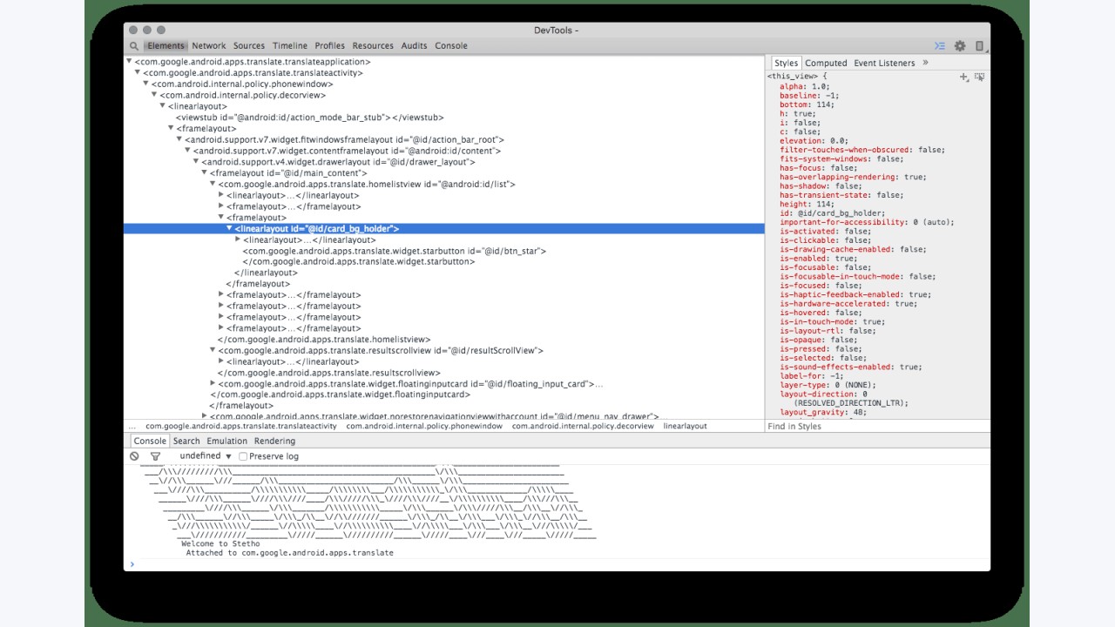Click the console prompt input line
The height and width of the screenshot is (627, 1115).
coord(557,564)
